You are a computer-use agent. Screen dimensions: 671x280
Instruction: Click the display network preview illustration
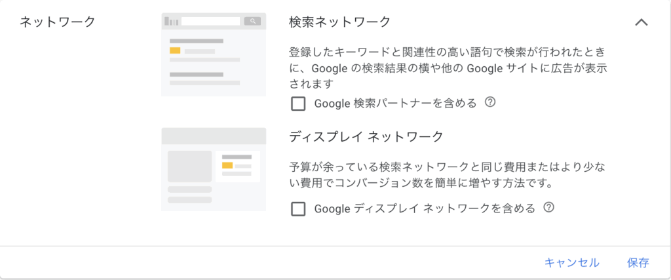[x=214, y=169]
